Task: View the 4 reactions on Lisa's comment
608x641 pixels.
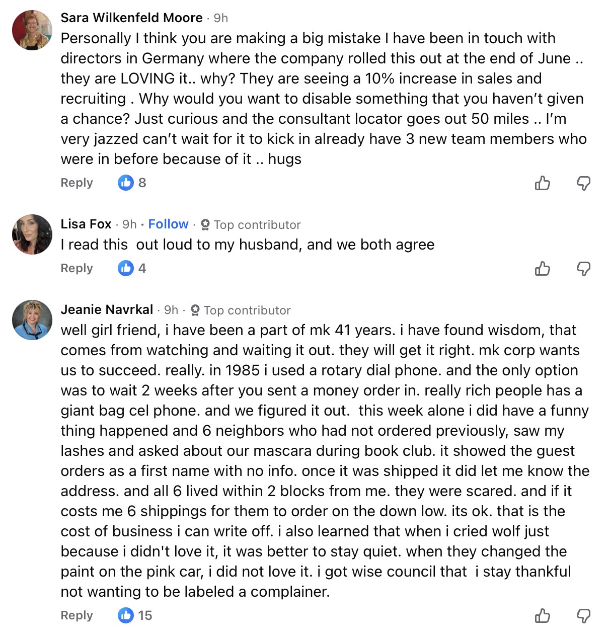Action: pos(132,268)
